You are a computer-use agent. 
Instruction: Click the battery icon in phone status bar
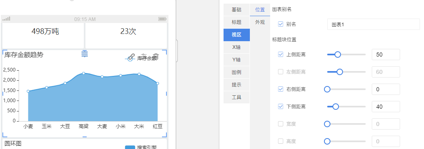tap(162, 19)
